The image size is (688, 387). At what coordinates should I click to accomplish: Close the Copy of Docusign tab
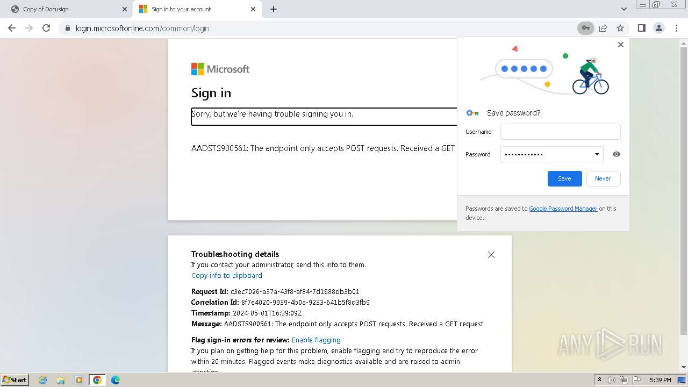tap(125, 9)
